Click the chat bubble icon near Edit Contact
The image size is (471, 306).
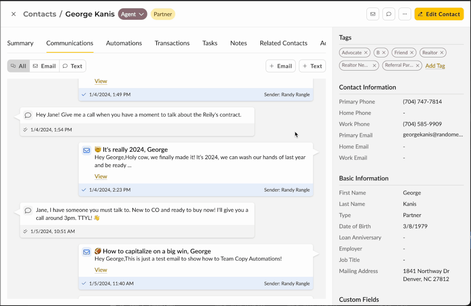point(389,14)
